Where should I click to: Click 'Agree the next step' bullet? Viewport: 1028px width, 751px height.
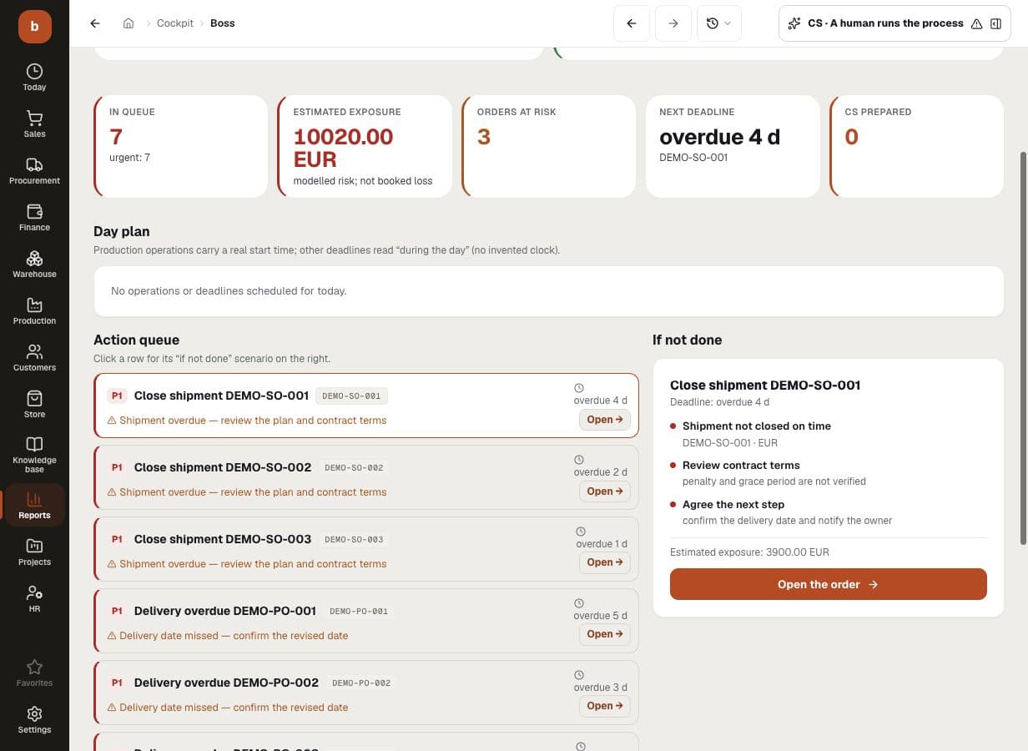(733, 504)
